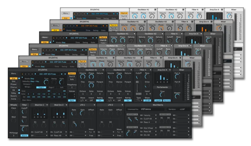Toggle the Warm filter button
The width and height of the screenshot is (251, 146).
coord(24,136)
